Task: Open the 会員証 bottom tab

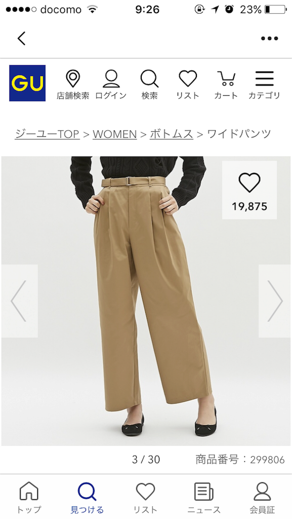Action: point(262,498)
